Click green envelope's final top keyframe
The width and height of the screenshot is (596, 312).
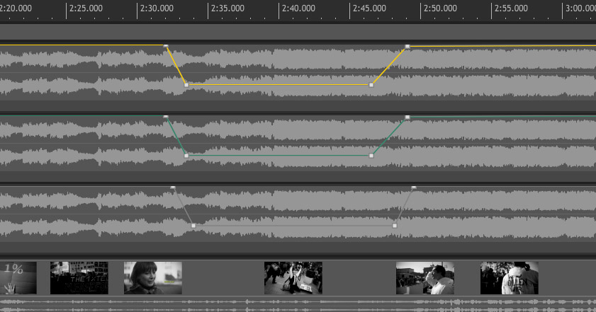[x=407, y=117]
